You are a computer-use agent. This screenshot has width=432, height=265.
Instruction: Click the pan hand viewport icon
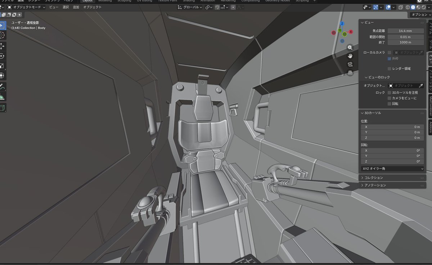pyautogui.click(x=350, y=56)
